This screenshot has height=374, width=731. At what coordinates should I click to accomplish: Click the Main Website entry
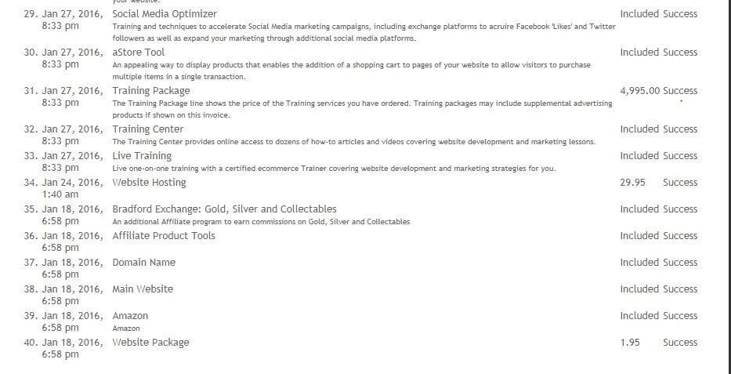click(x=142, y=289)
